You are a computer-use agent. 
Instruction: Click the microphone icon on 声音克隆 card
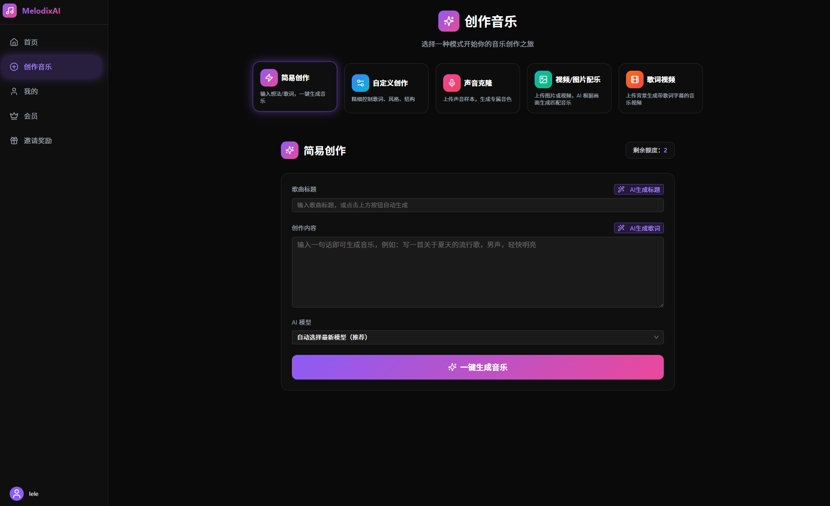[452, 83]
